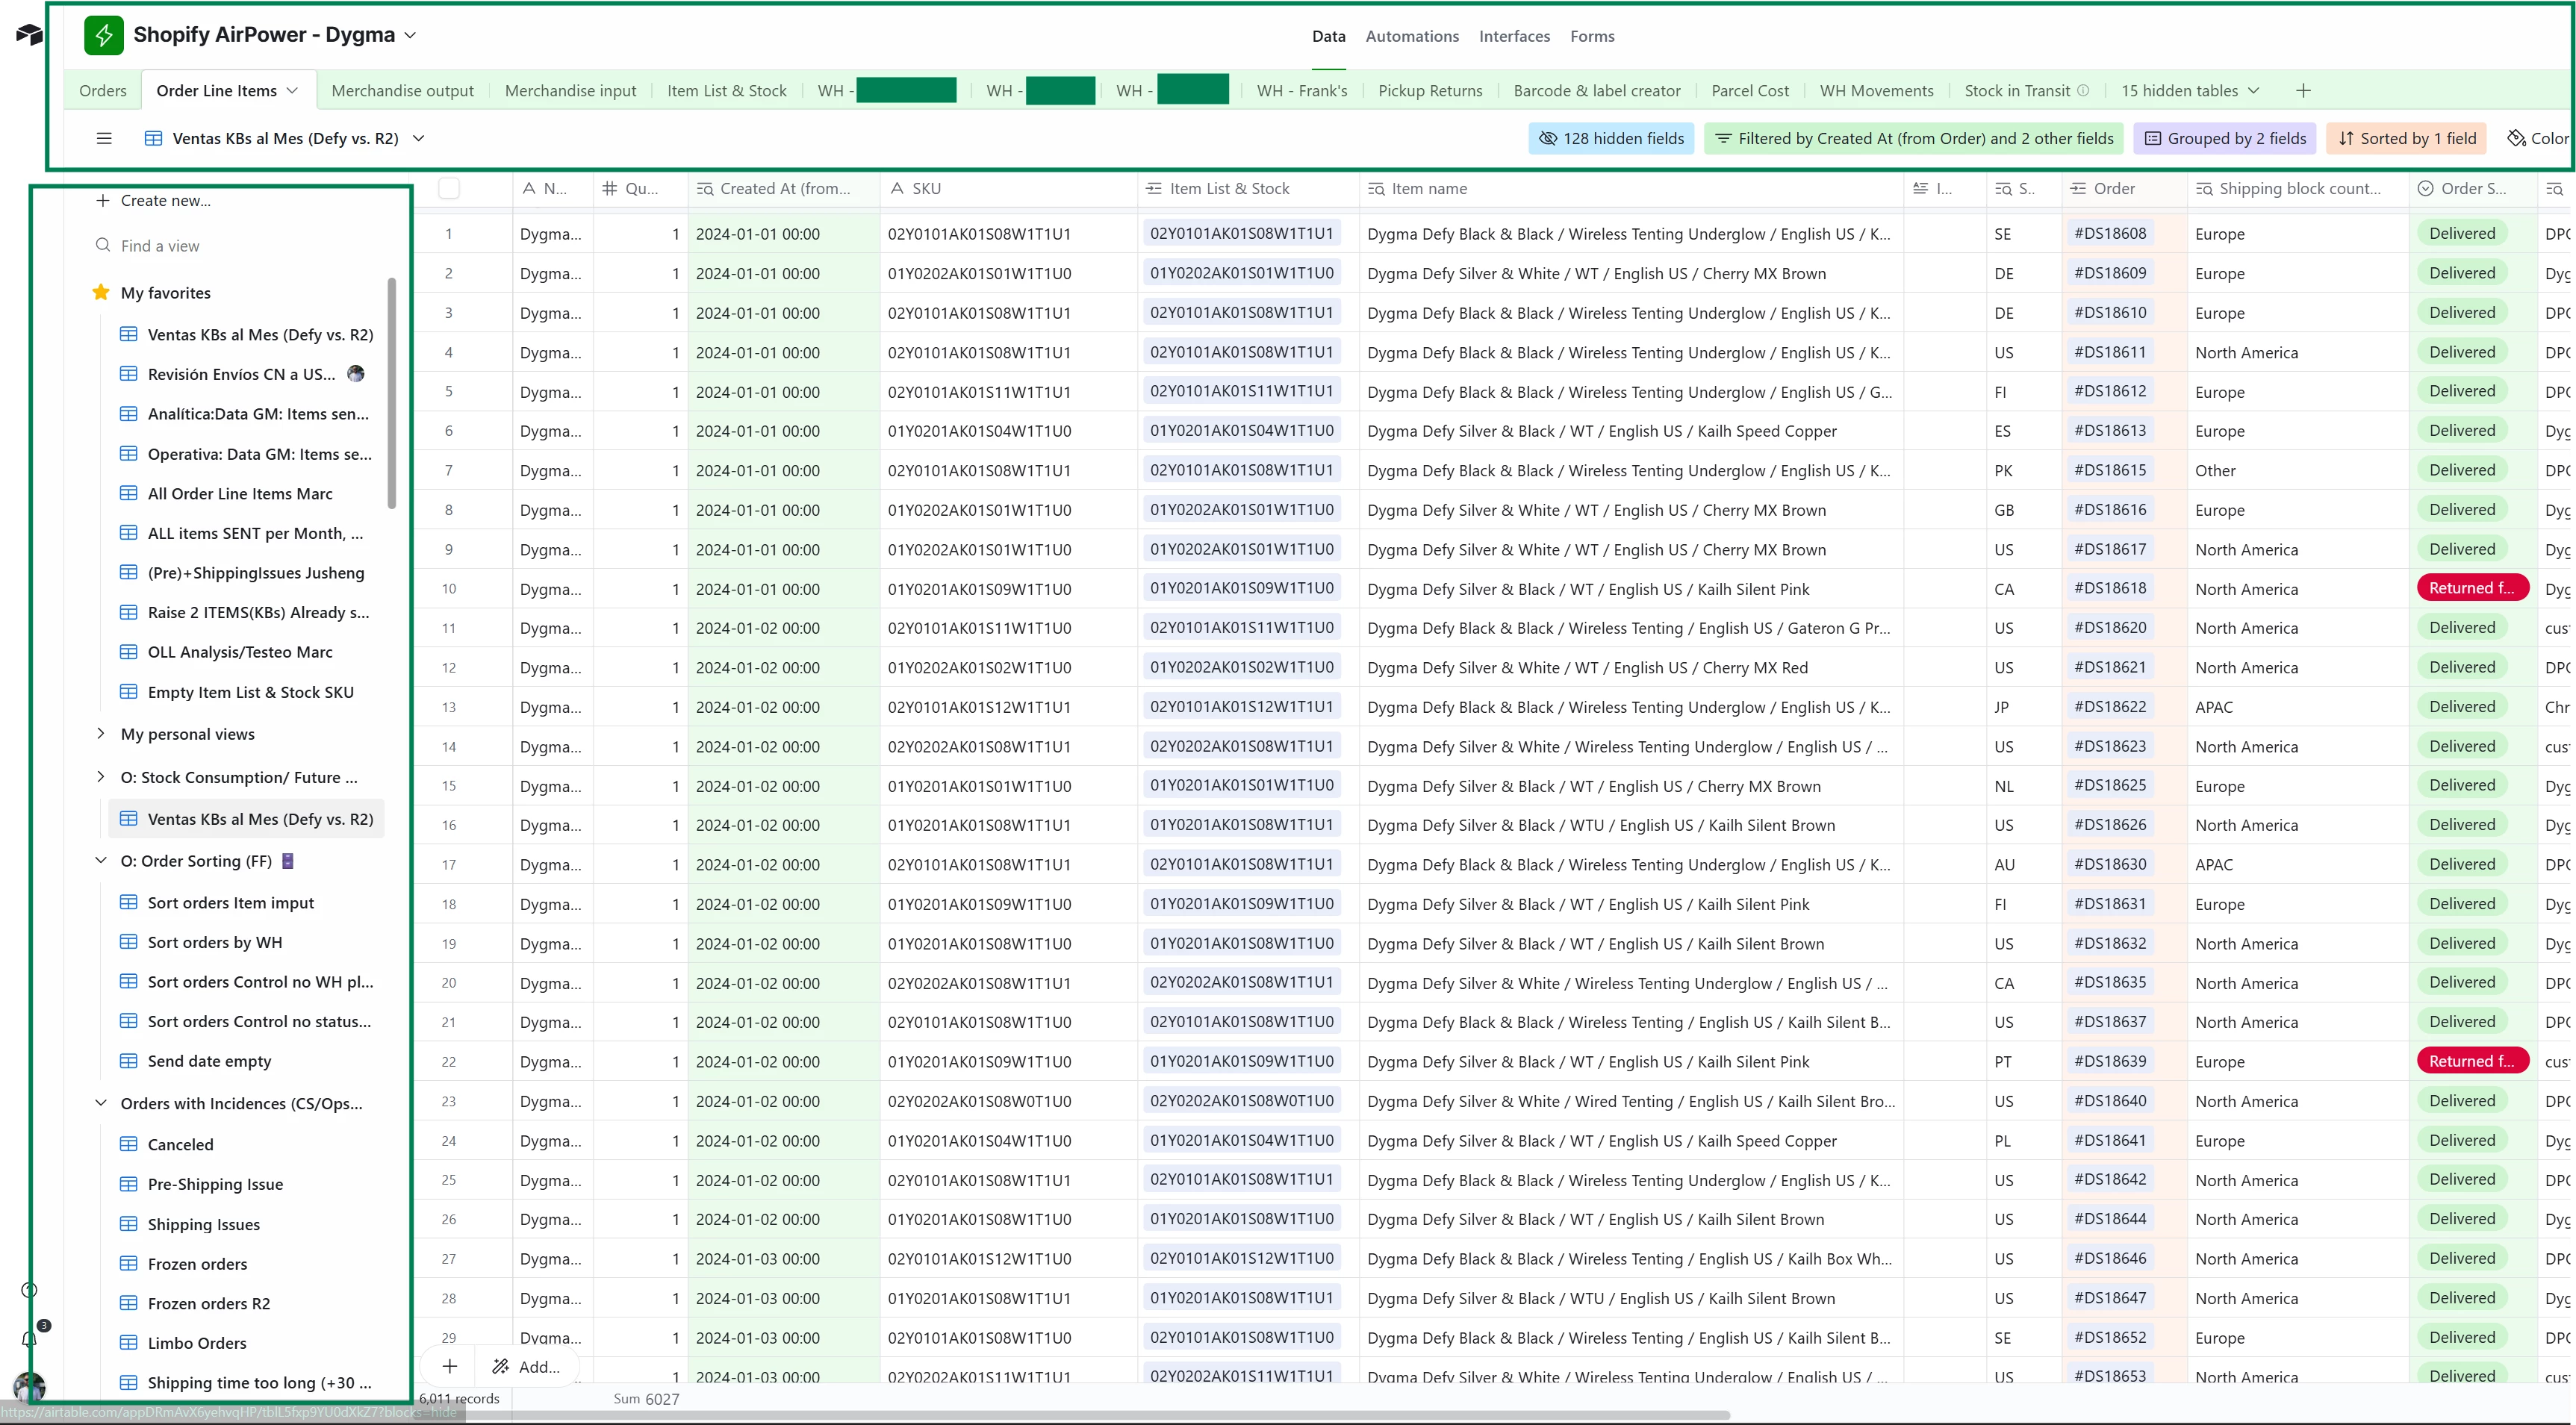Image resolution: width=2576 pixels, height=1425 pixels.
Task: Click the magnifier icon in Find a view
Action: pos(103,245)
